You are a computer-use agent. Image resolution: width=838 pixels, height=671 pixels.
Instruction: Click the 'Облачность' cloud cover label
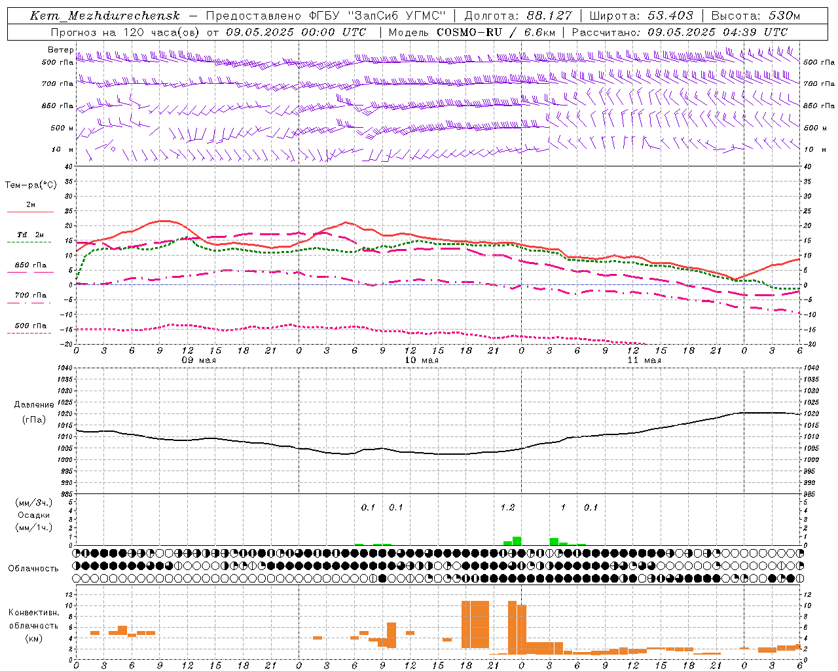pos(33,568)
